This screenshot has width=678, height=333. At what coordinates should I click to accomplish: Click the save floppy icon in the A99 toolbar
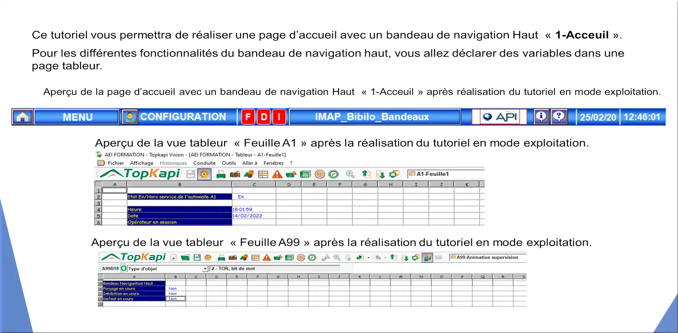click(x=197, y=258)
